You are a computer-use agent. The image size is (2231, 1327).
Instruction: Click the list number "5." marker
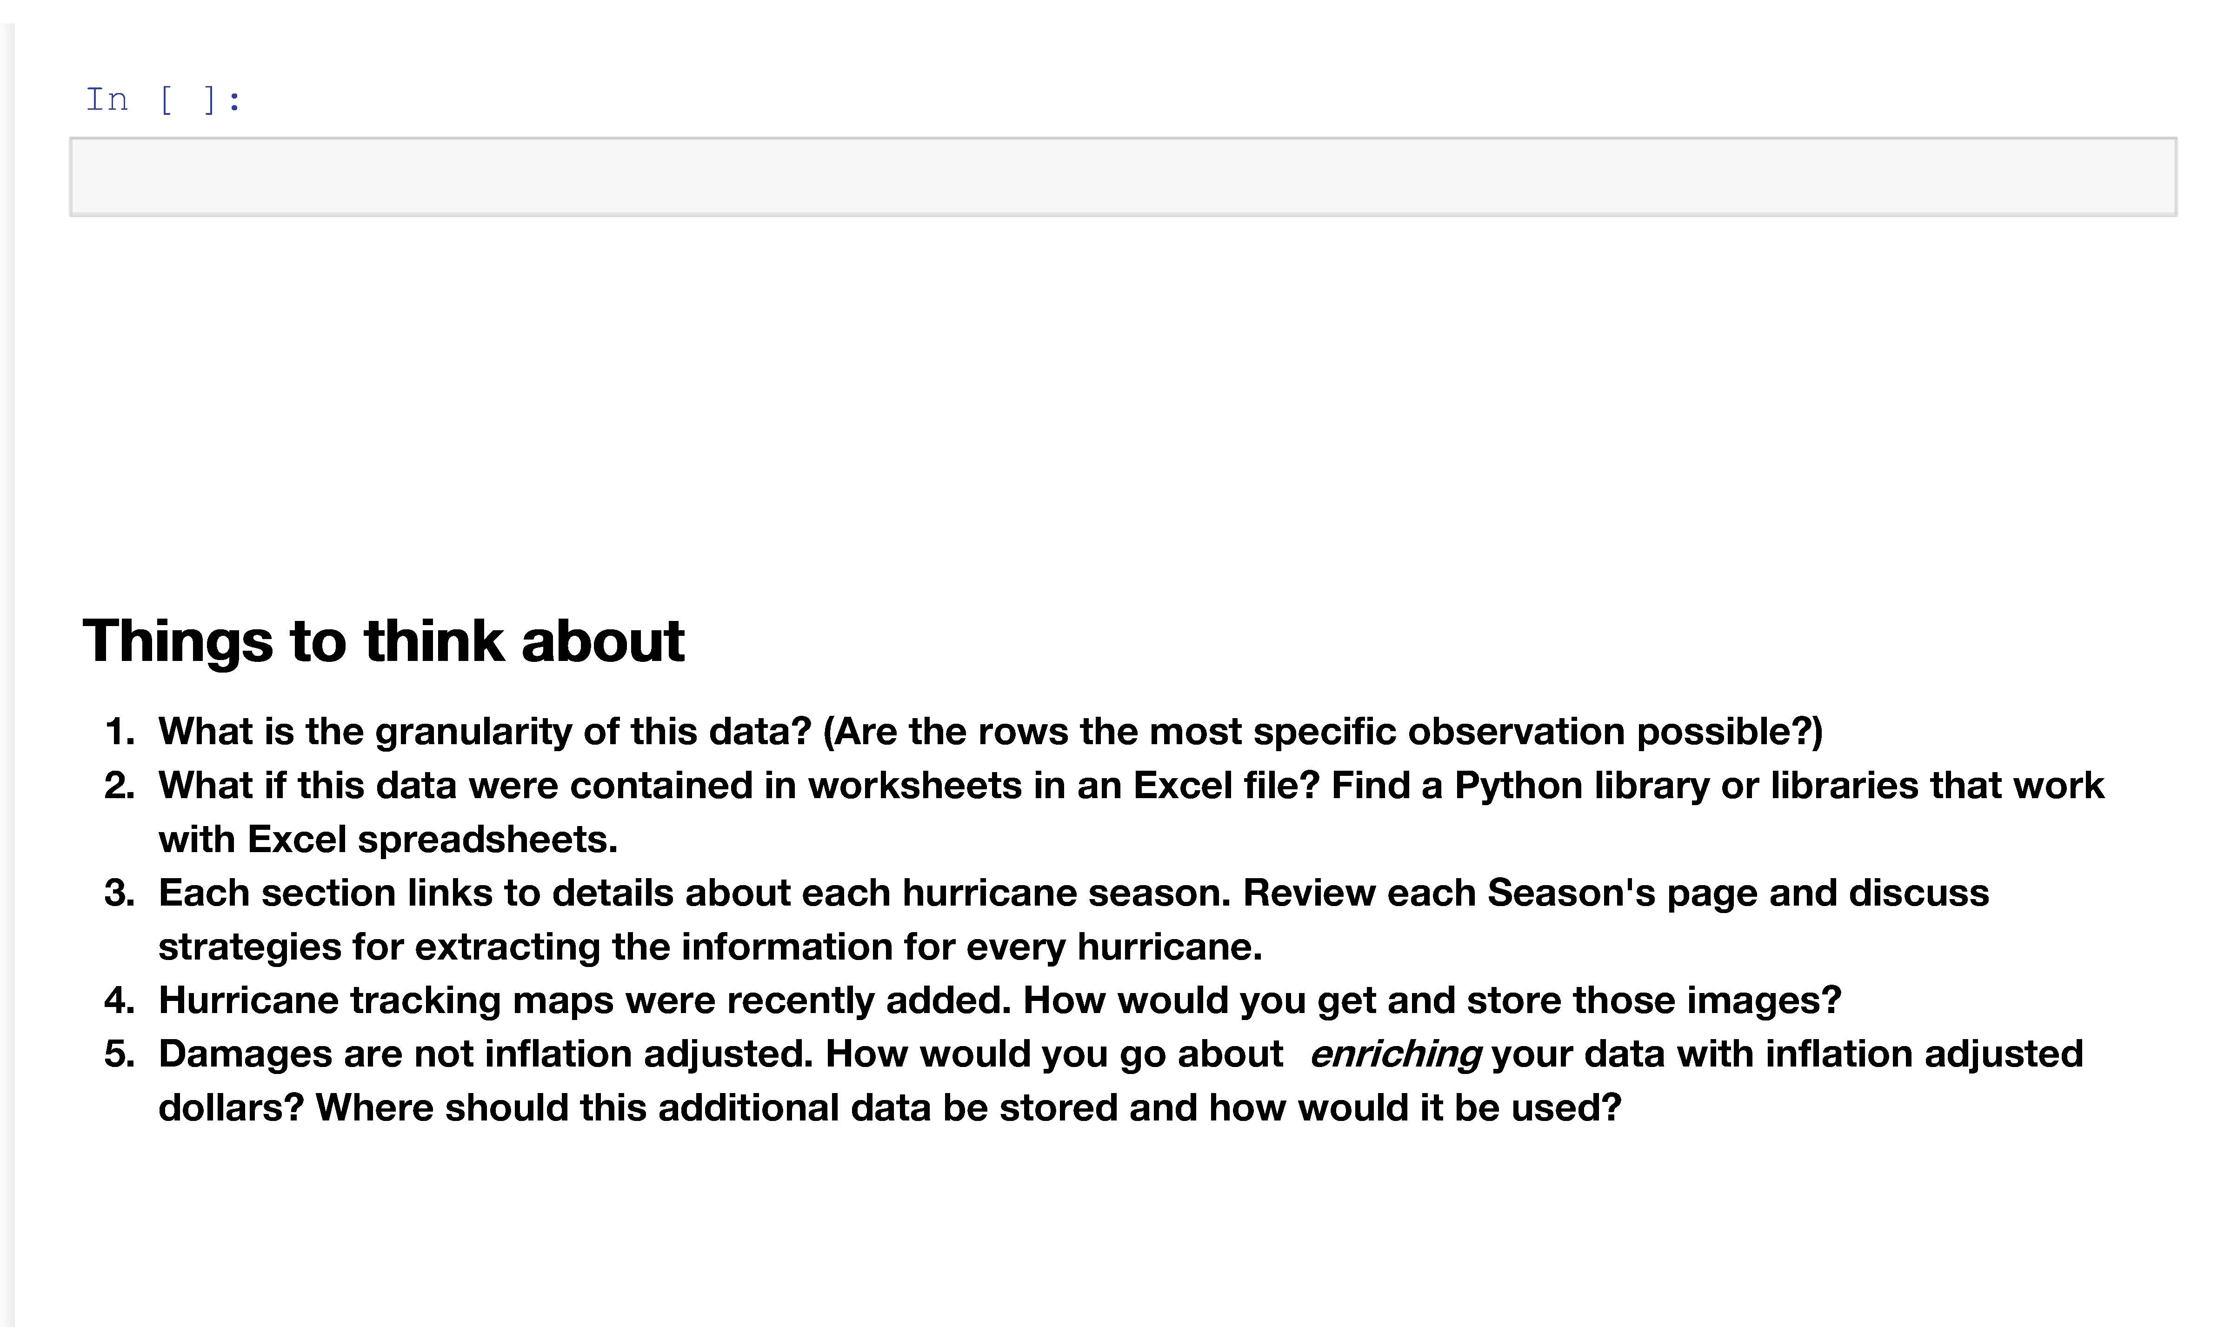click(120, 1054)
